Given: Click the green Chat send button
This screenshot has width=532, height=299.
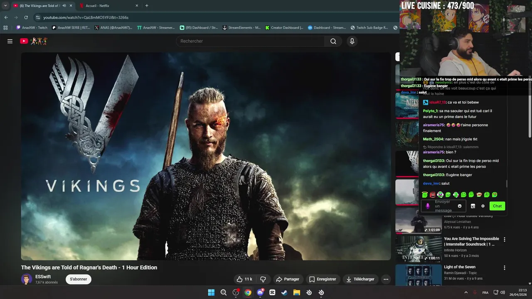Looking at the screenshot, I should [x=497, y=206].
